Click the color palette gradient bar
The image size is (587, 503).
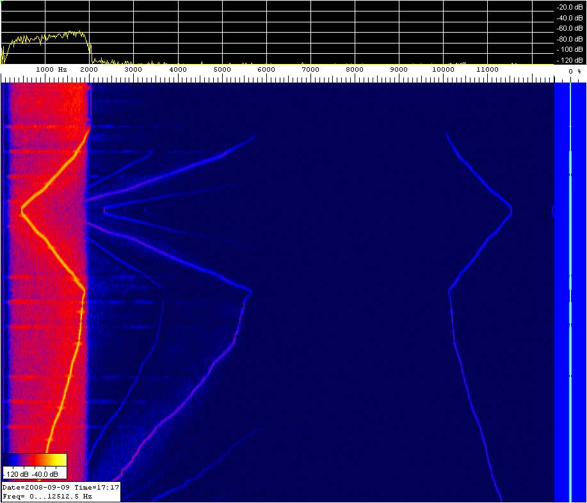[x=35, y=461]
